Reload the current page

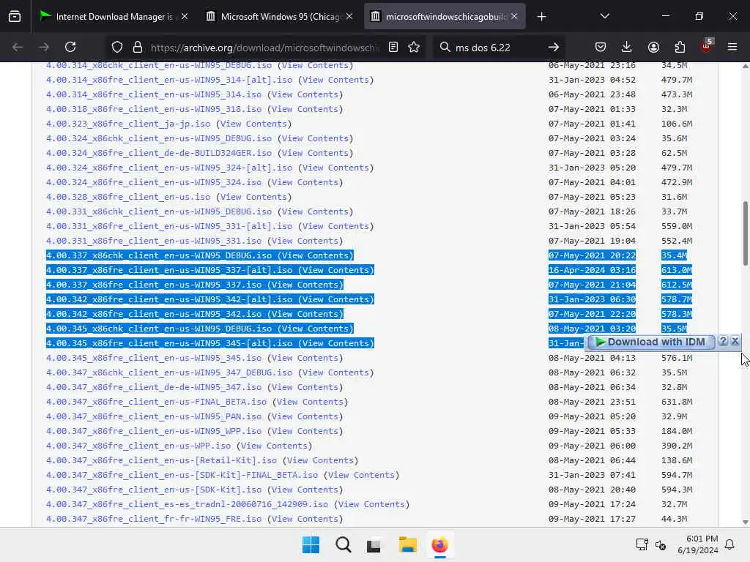pyautogui.click(x=70, y=47)
